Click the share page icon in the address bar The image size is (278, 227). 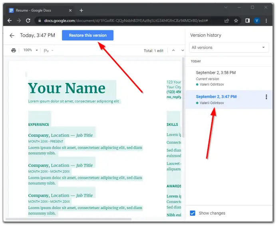click(x=226, y=21)
